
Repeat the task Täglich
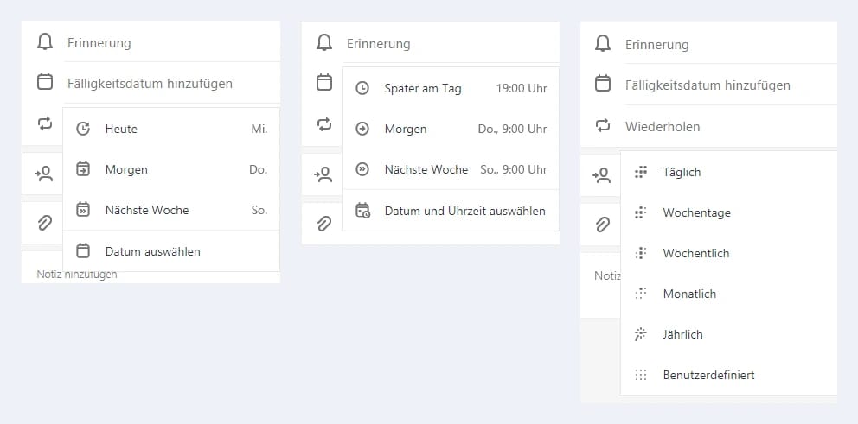[x=729, y=172]
